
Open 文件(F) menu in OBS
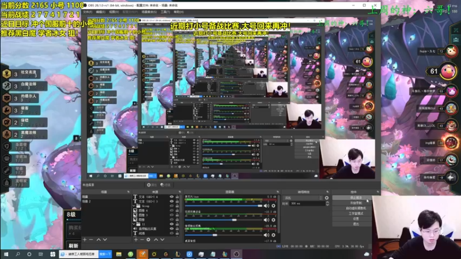(x=88, y=12)
